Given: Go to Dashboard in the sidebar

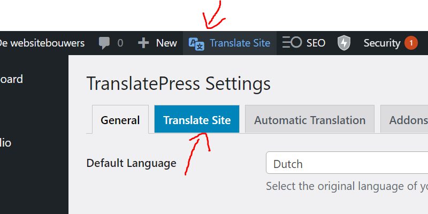Looking at the screenshot, I should pos(11,79).
